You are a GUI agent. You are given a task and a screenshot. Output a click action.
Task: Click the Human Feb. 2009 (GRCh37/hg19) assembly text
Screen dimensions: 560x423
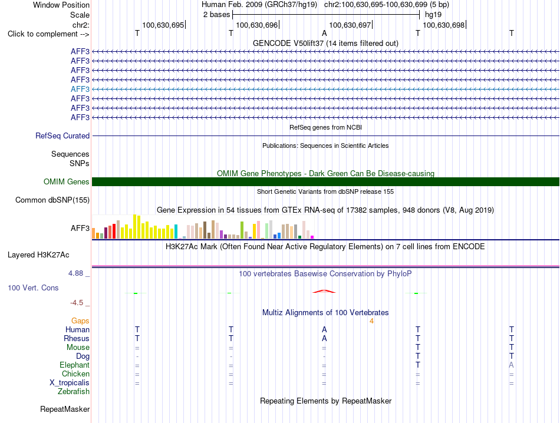259,5
